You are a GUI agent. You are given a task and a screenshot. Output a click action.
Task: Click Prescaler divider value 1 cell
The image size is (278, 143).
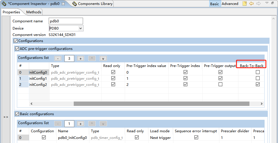coord(235,138)
